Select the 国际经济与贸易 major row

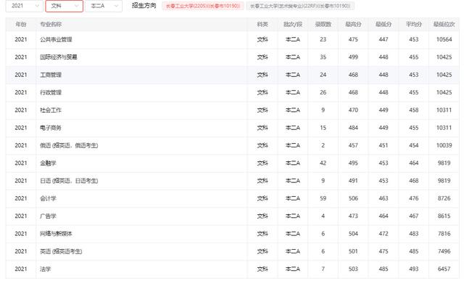pyautogui.click(x=232, y=57)
